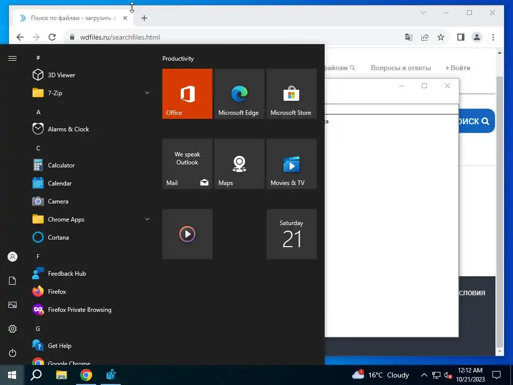Expand the Chrome Apps folder chevron
The height and width of the screenshot is (385, 513).
147,220
